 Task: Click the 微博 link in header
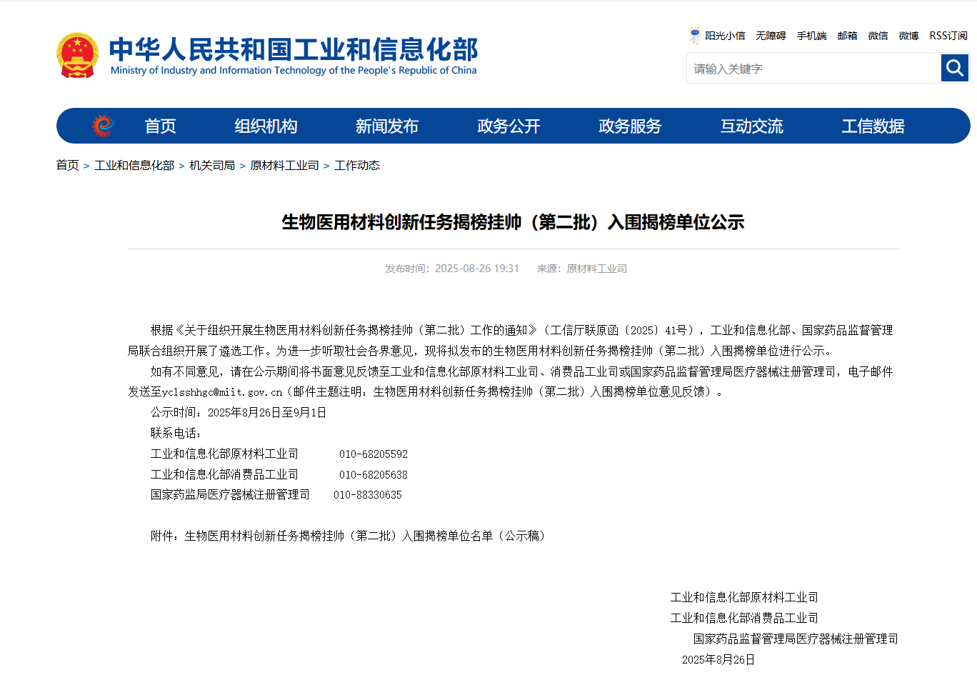pos(908,36)
